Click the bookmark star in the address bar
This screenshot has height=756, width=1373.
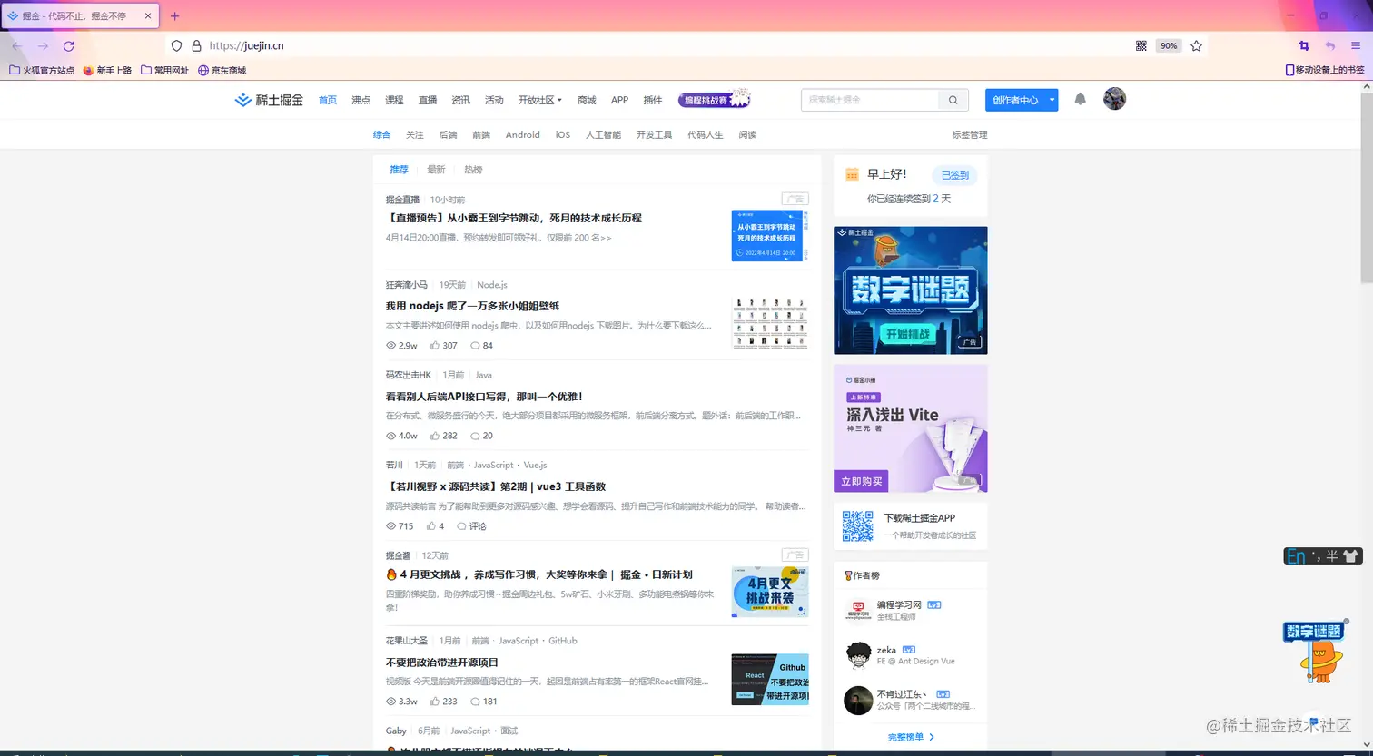click(x=1196, y=45)
